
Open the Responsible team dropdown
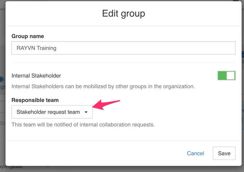click(52, 112)
